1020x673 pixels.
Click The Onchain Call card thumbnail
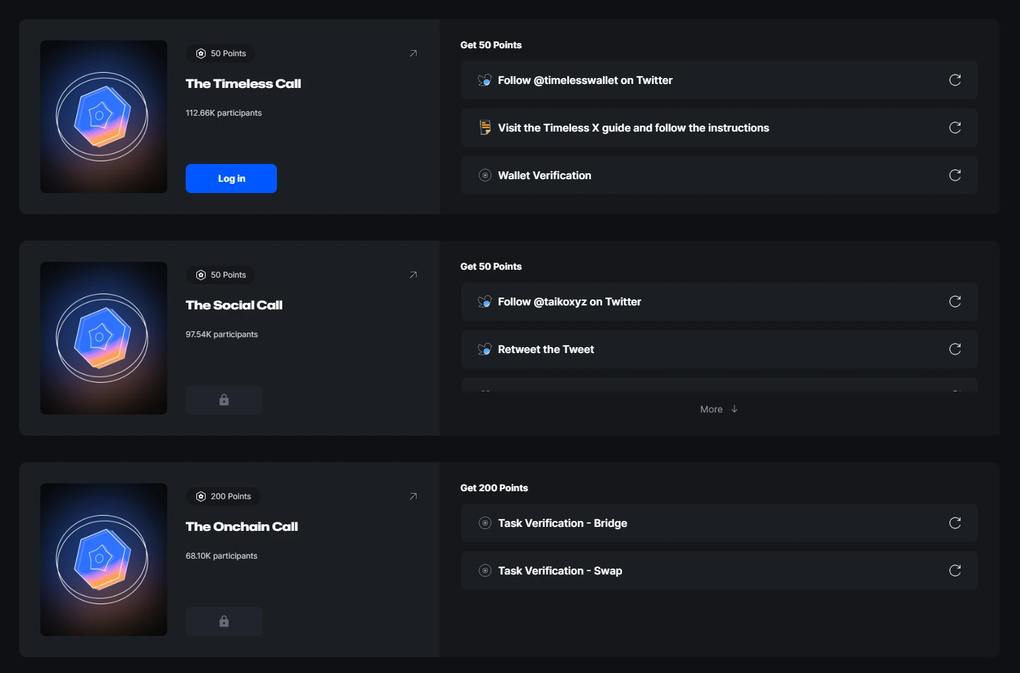click(104, 559)
